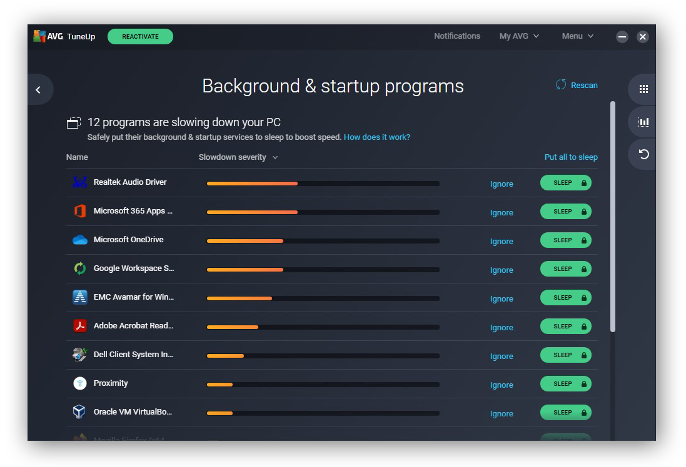Screen dimensions: 686x467
Task: Open the dashboard grid view from right sidebar
Action: tap(642, 89)
